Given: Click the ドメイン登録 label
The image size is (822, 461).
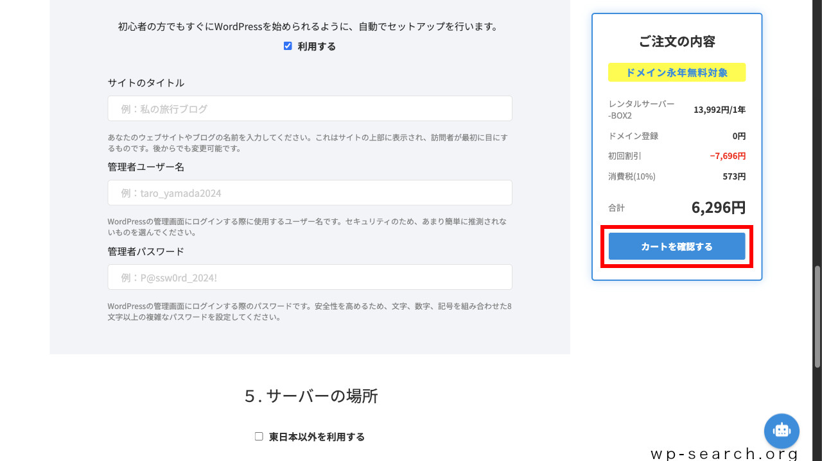Looking at the screenshot, I should click(x=633, y=136).
